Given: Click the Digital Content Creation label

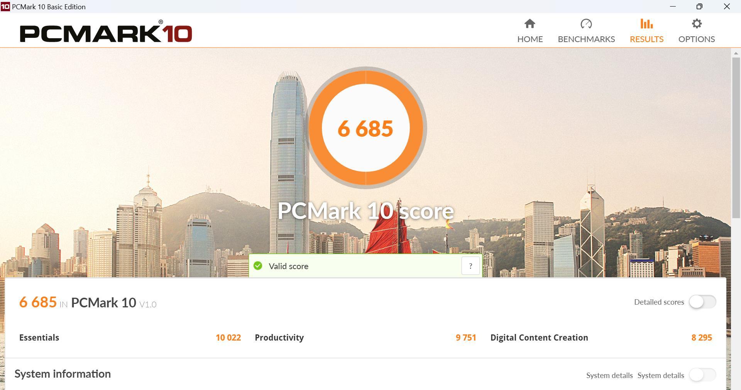Looking at the screenshot, I should tap(539, 337).
